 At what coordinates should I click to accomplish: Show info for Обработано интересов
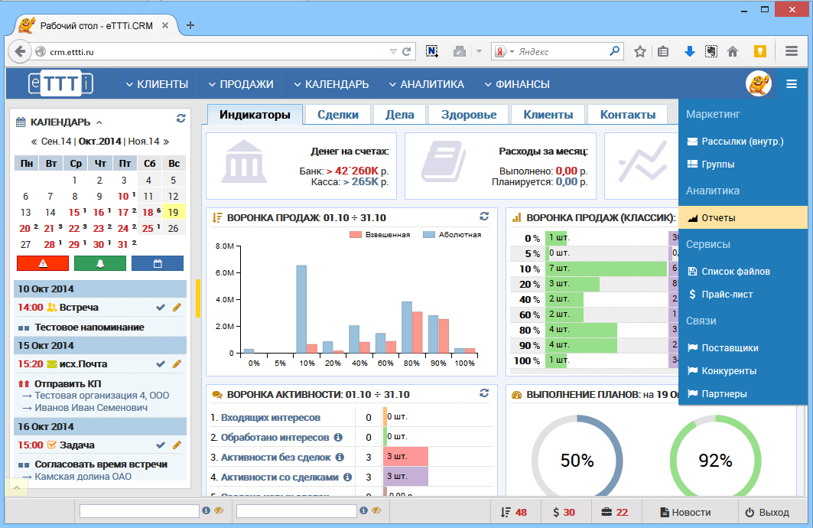tap(338, 437)
